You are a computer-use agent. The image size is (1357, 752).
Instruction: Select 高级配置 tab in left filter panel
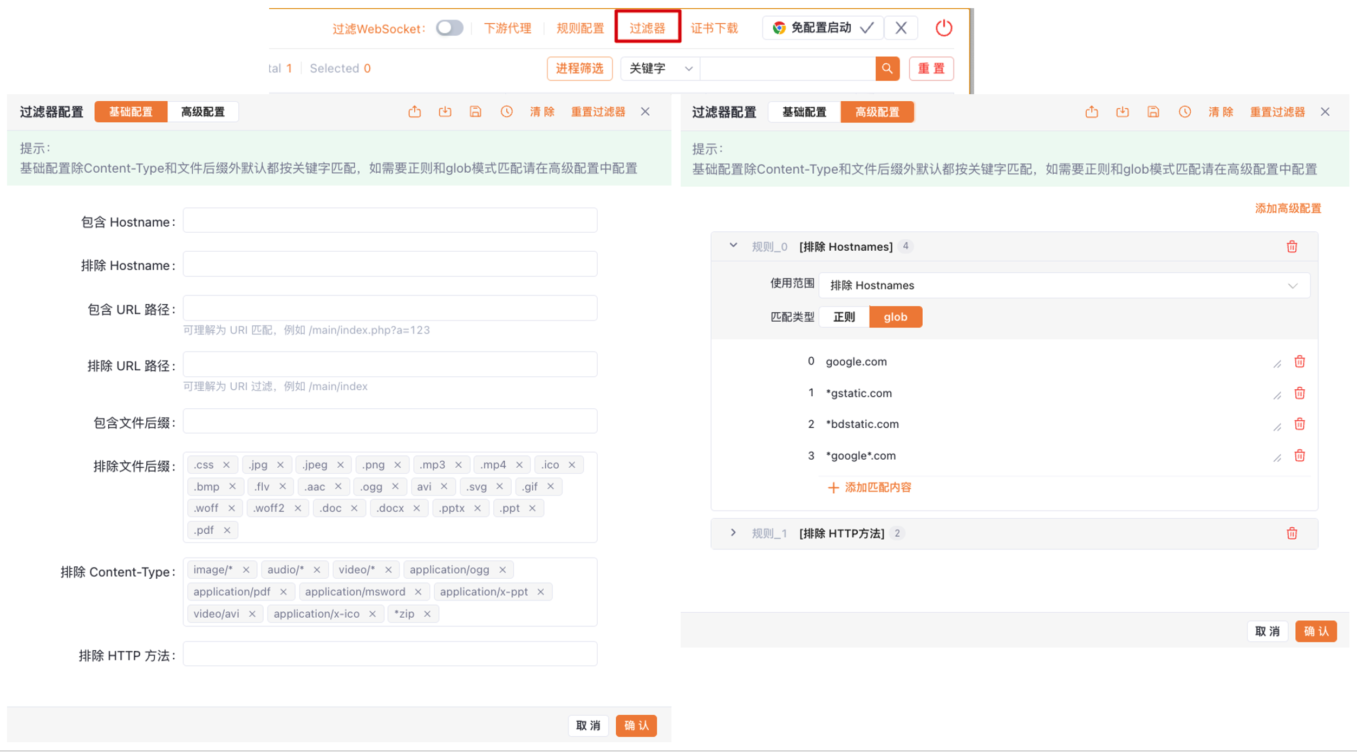(x=203, y=112)
